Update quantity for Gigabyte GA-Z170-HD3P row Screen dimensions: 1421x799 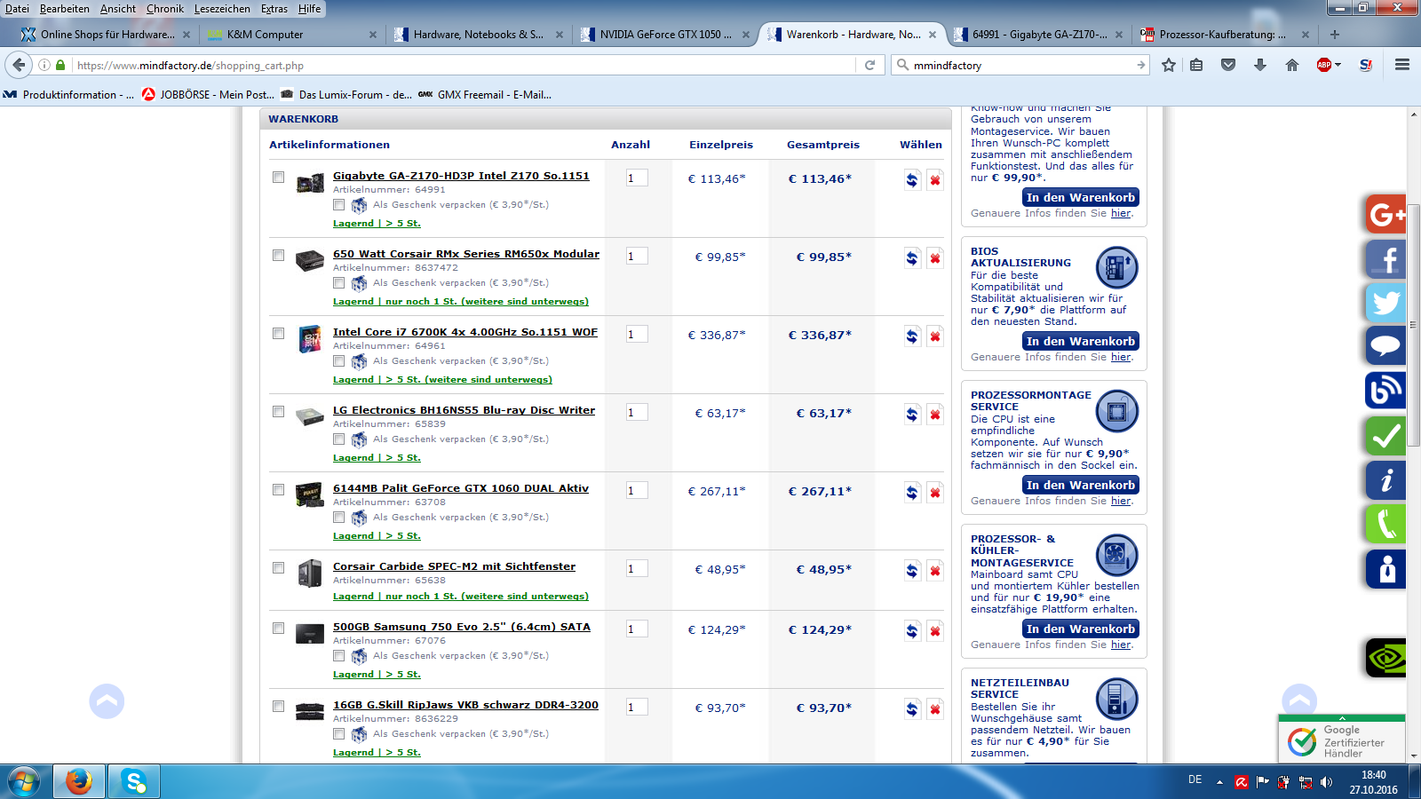pos(912,180)
